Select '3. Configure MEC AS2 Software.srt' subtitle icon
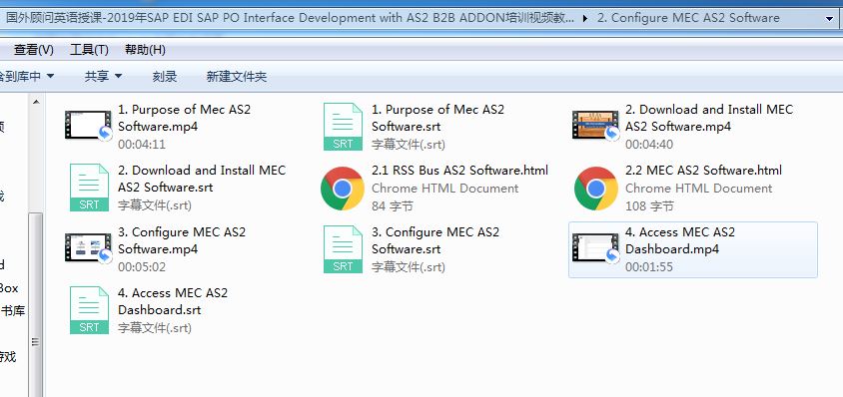 (343, 248)
